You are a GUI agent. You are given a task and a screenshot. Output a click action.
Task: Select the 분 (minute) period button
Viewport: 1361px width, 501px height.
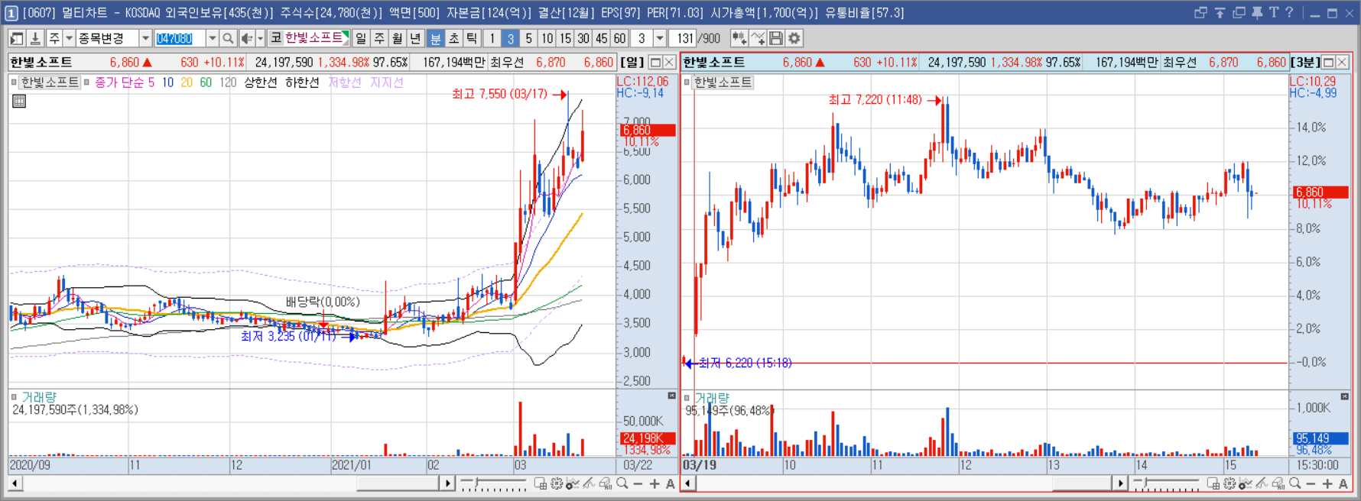(x=435, y=38)
